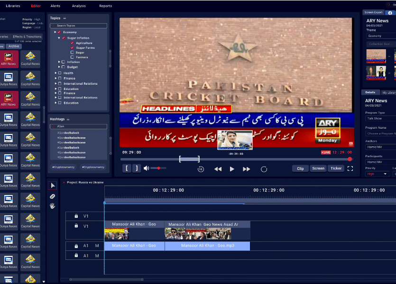Select the arrow selection tool in timeline
Screen dimensions: 396x284
pos(53,186)
